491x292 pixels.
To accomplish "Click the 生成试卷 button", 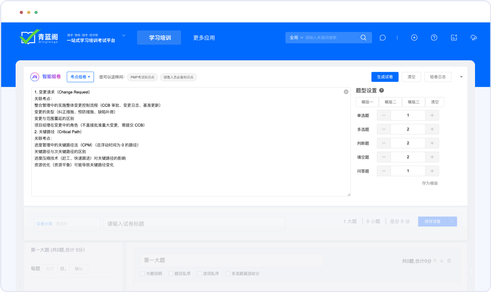I will point(385,77).
